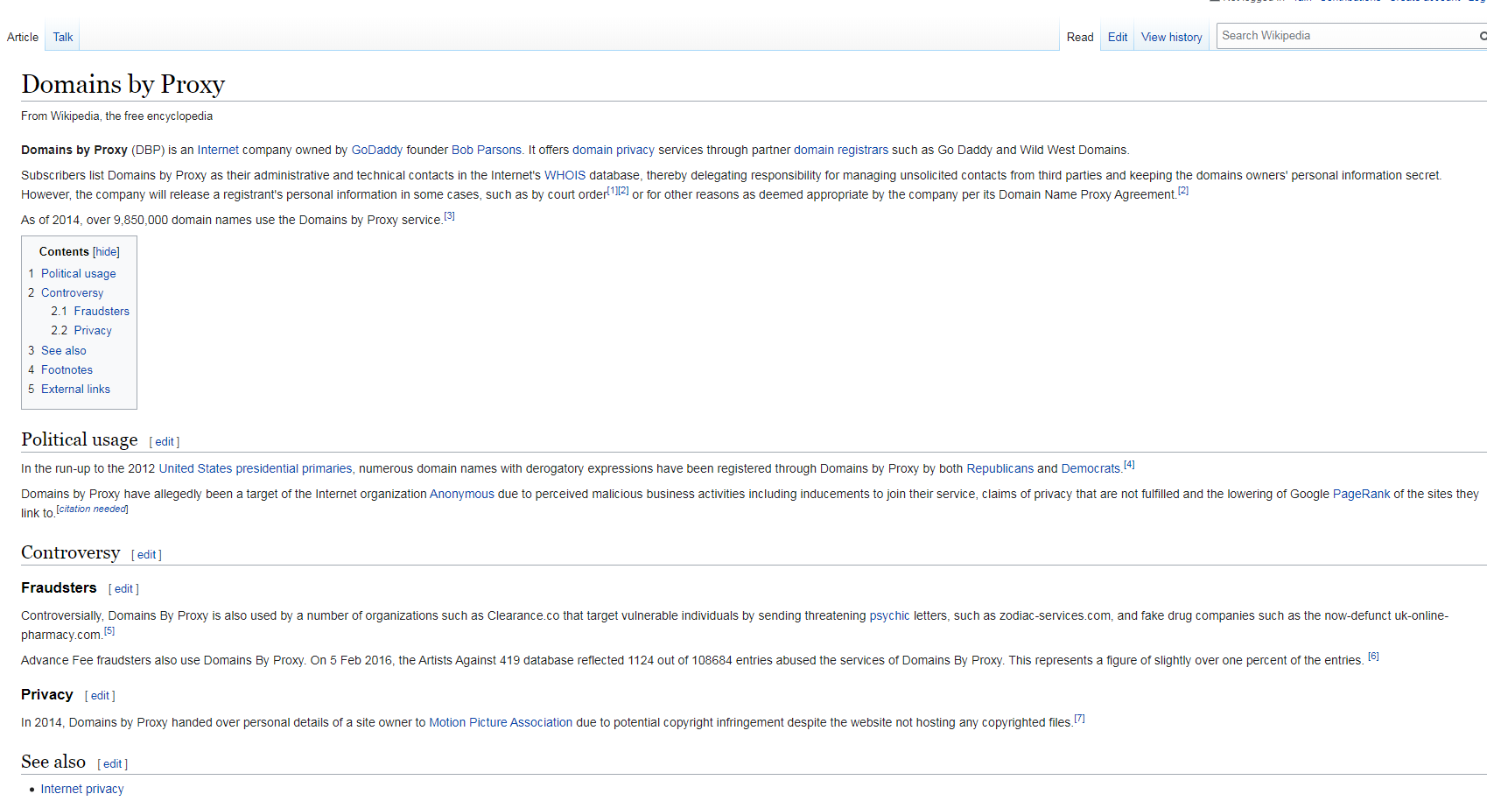Edit the Privacy section
Screen dimensions: 1487x808
[100, 696]
